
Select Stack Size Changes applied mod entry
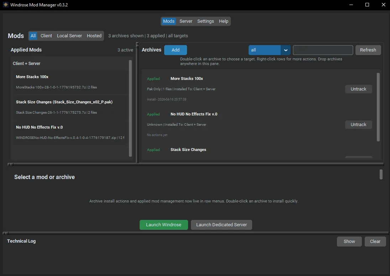coord(71,107)
